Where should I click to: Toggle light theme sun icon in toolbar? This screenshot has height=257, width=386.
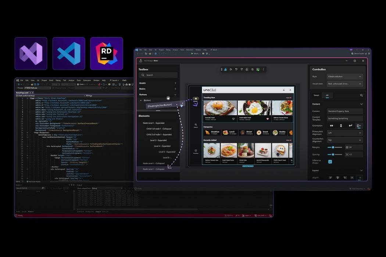point(252,69)
